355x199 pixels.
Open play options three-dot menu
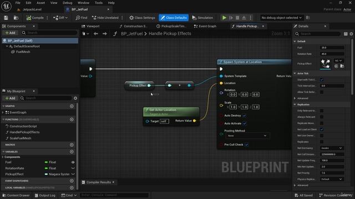click(251, 18)
